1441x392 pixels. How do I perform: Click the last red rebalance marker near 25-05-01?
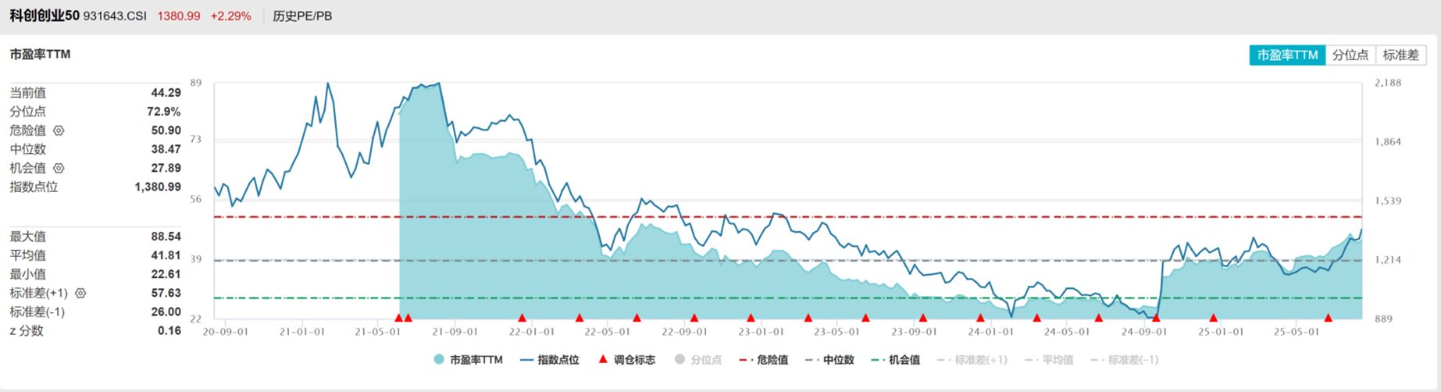(1328, 318)
